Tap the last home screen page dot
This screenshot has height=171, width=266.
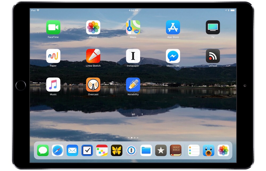coord(138,138)
